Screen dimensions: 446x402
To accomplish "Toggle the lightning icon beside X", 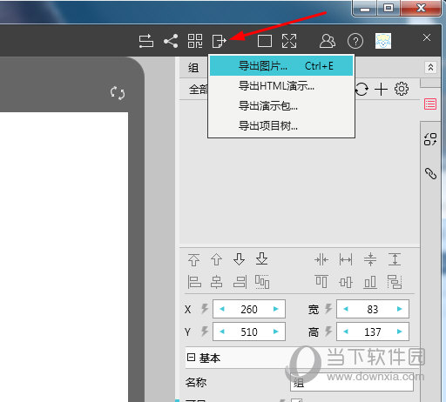I will pyautogui.click(x=205, y=309).
